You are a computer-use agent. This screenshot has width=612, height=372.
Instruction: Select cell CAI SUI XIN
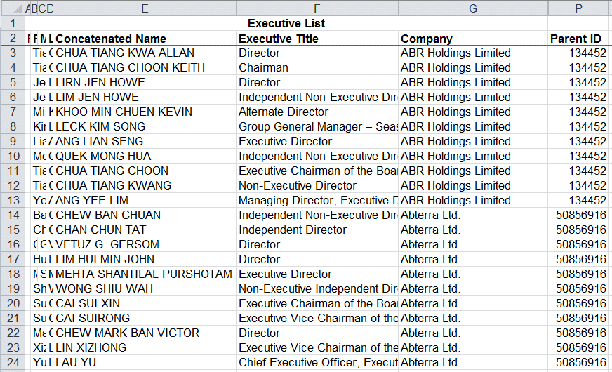(145, 303)
